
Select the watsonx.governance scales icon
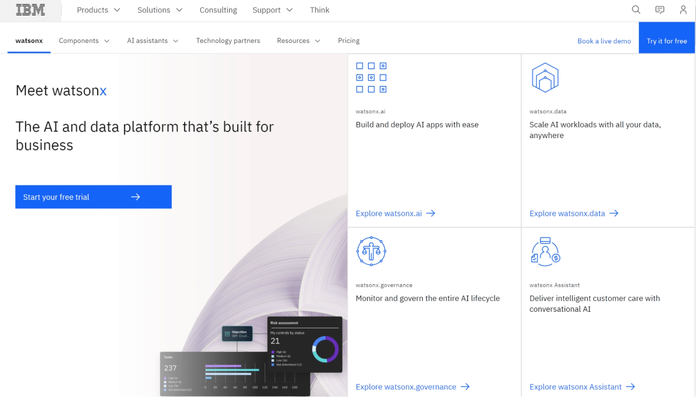pos(371,251)
